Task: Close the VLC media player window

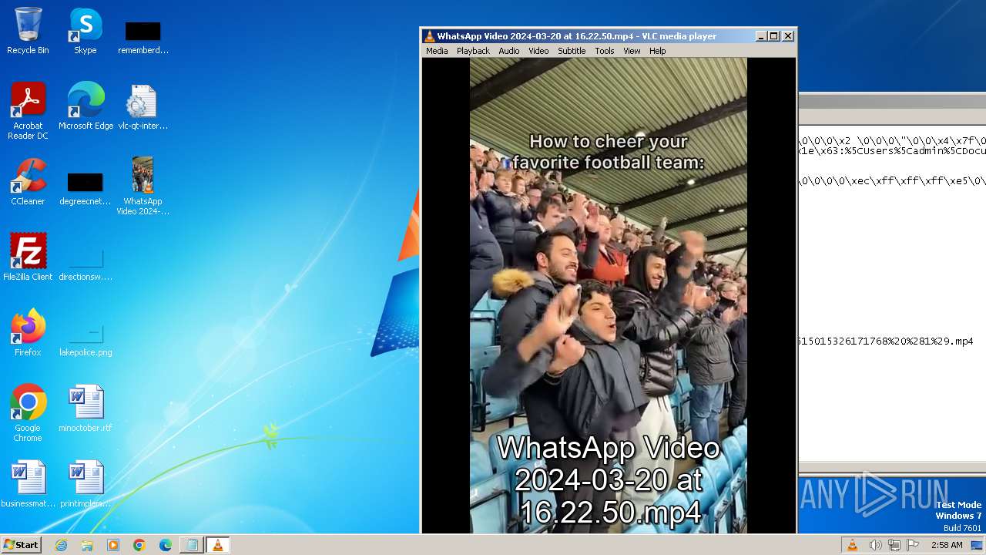Action: [x=788, y=36]
